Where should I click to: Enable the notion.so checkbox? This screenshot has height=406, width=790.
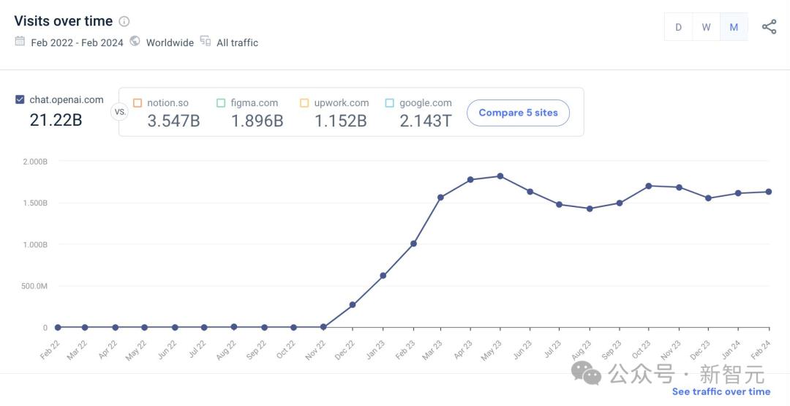(138, 103)
